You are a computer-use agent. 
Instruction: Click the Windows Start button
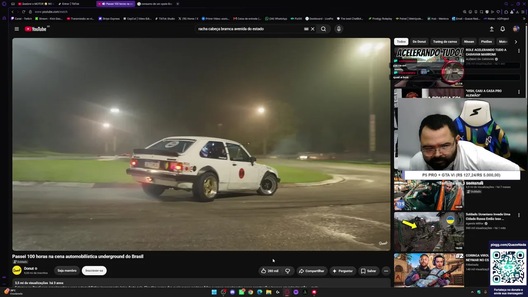(214, 292)
